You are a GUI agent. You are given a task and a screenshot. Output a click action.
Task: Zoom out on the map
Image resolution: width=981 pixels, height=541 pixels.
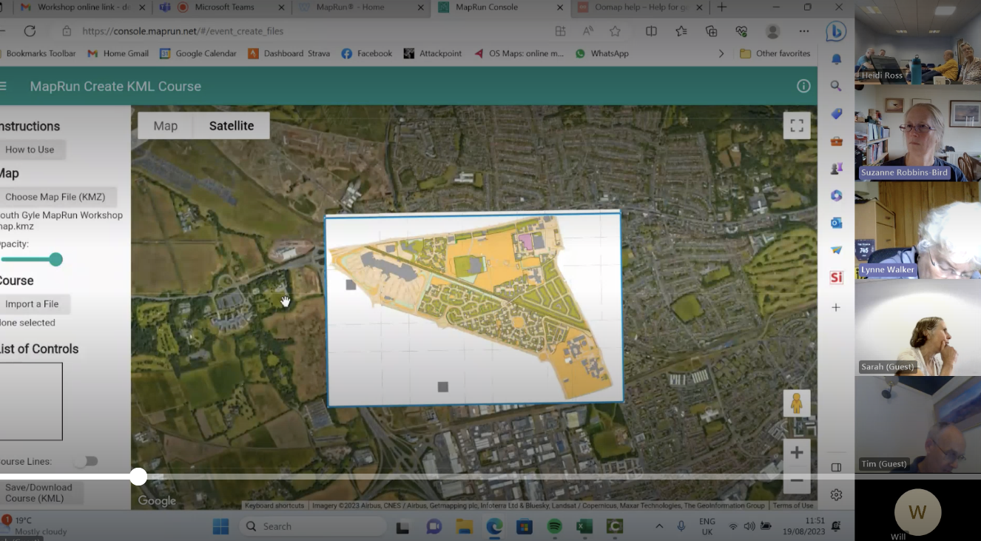(x=797, y=481)
